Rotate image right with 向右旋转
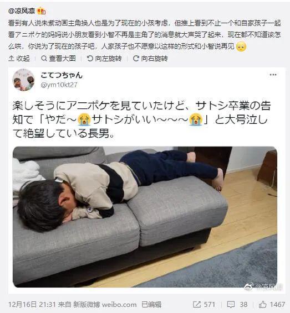The image size is (290, 313). [150, 58]
